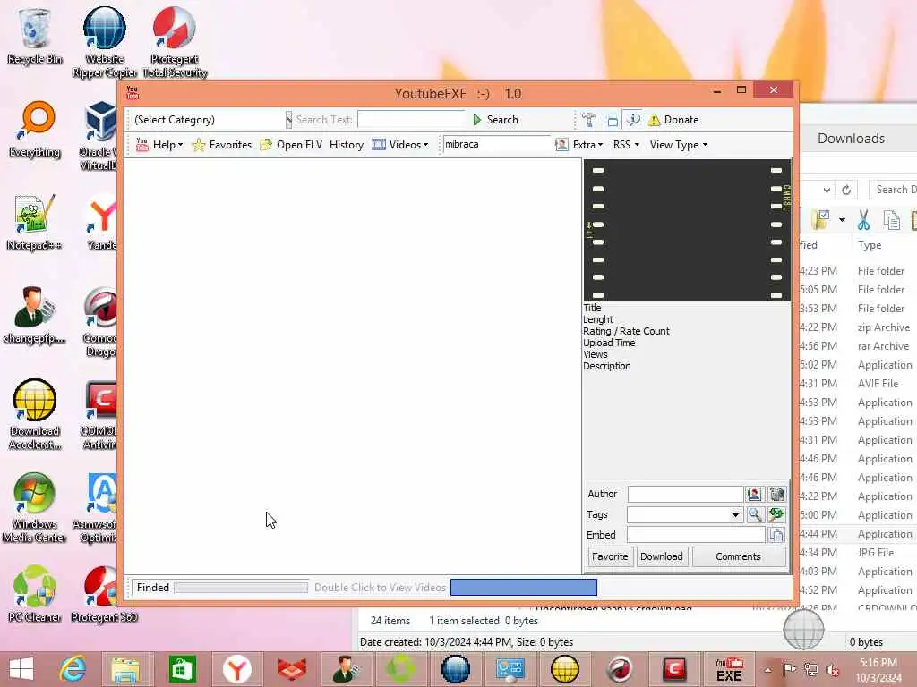Toggle the magnifier preview icon near Donate
Image resolution: width=917 pixels, height=687 pixels.
click(x=633, y=120)
